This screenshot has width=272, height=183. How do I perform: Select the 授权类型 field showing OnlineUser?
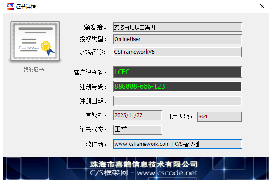point(177,39)
